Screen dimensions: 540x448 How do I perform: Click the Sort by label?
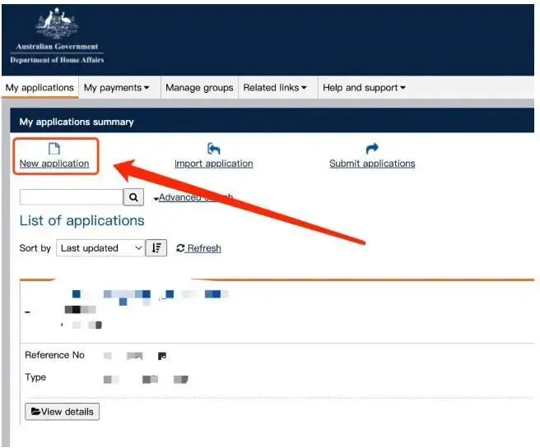35,248
